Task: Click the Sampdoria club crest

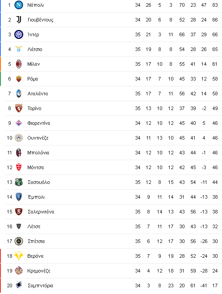Action: (x=19, y=285)
